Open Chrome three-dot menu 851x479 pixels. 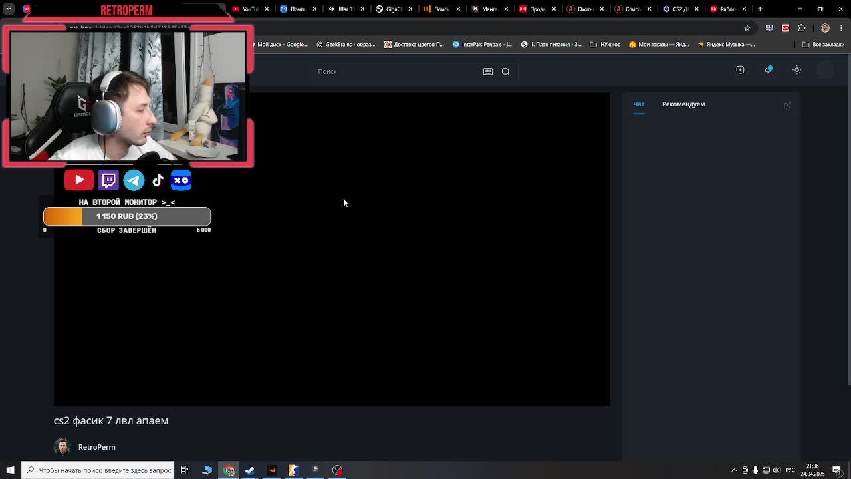pos(841,28)
